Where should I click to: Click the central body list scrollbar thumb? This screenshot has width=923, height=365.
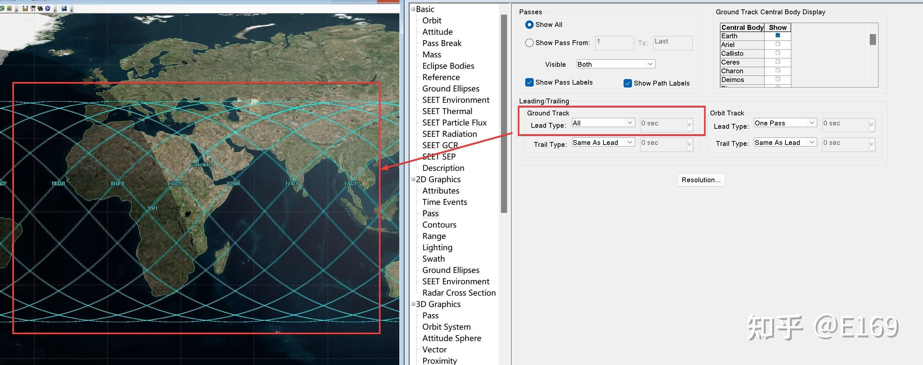[872, 39]
